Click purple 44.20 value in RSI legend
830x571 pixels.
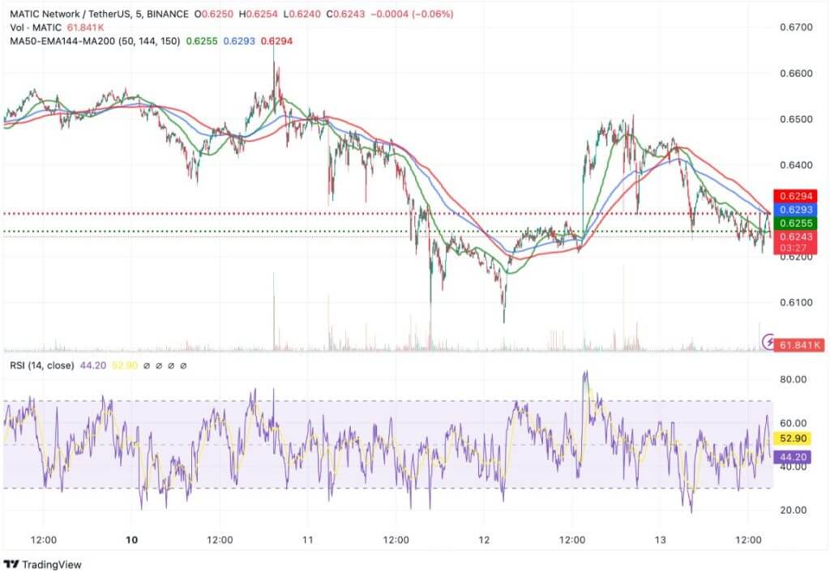[93, 365]
